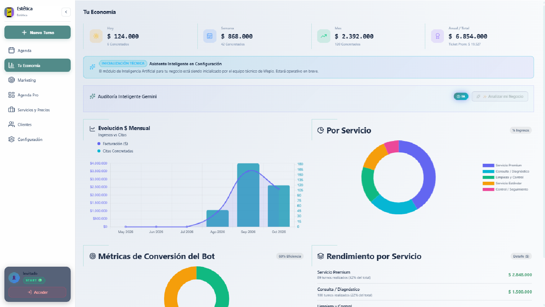The height and width of the screenshot is (307, 545).
Task: Open Agenda Pro via its grid icon
Action: (11, 95)
